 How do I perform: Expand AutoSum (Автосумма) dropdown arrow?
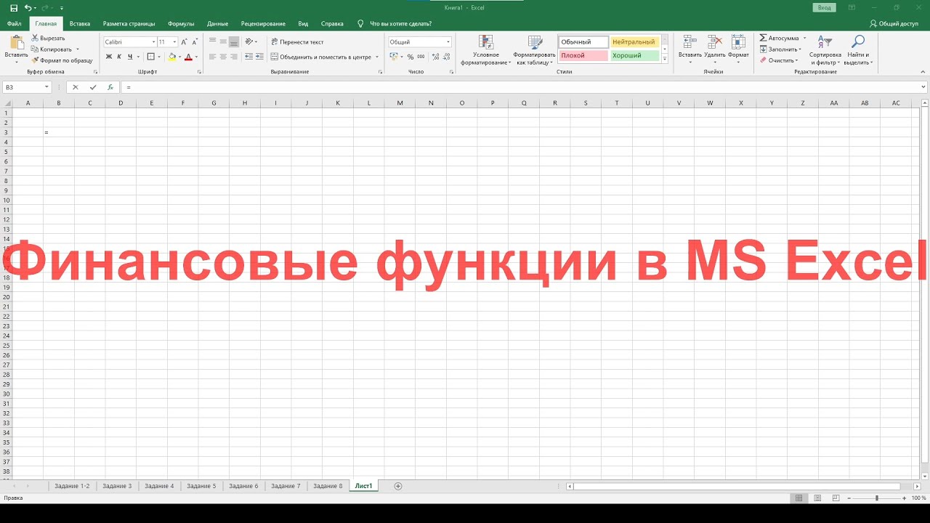click(804, 38)
